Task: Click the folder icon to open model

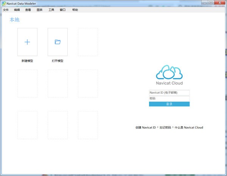Action: [58, 42]
